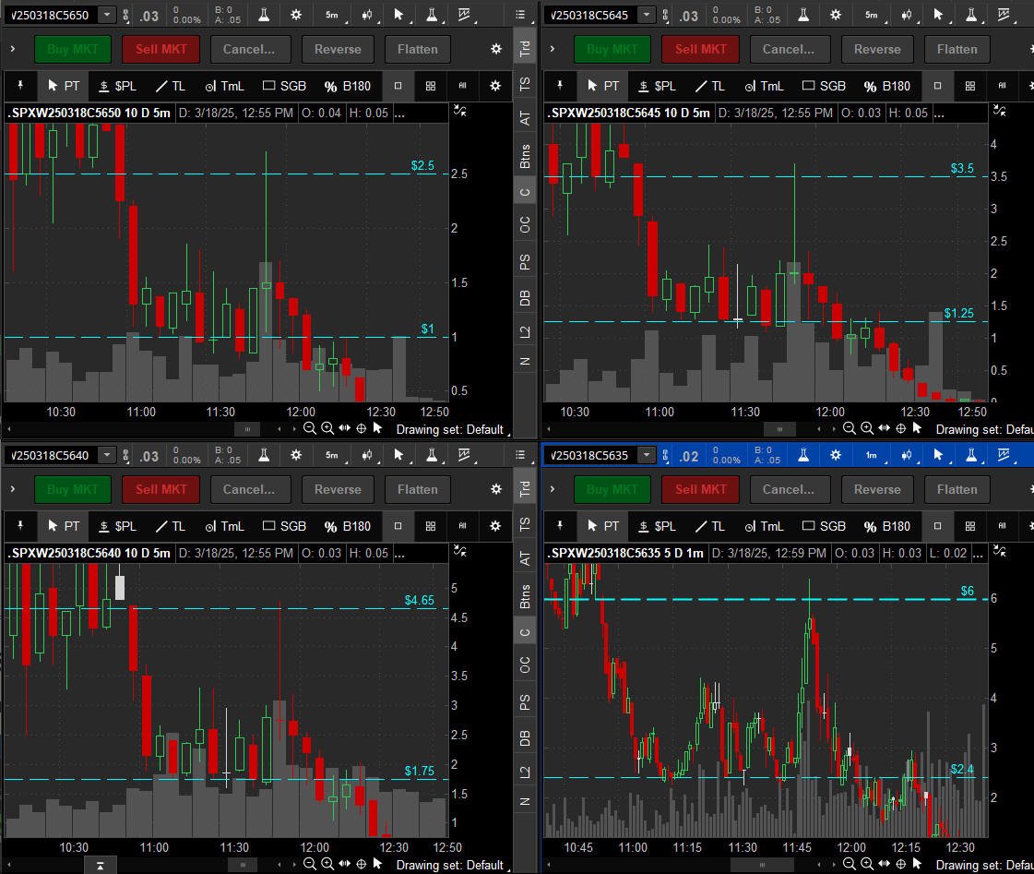
Task: Click the link chain icon beside C5650 symbol
Action: (x=126, y=15)
